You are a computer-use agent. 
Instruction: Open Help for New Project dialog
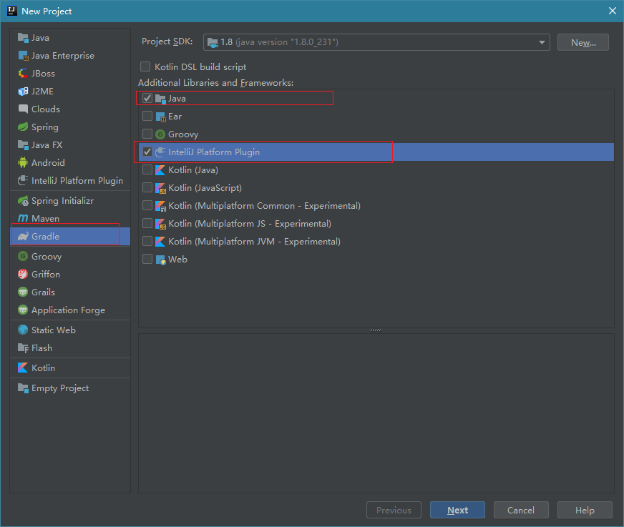coord(585,510)
